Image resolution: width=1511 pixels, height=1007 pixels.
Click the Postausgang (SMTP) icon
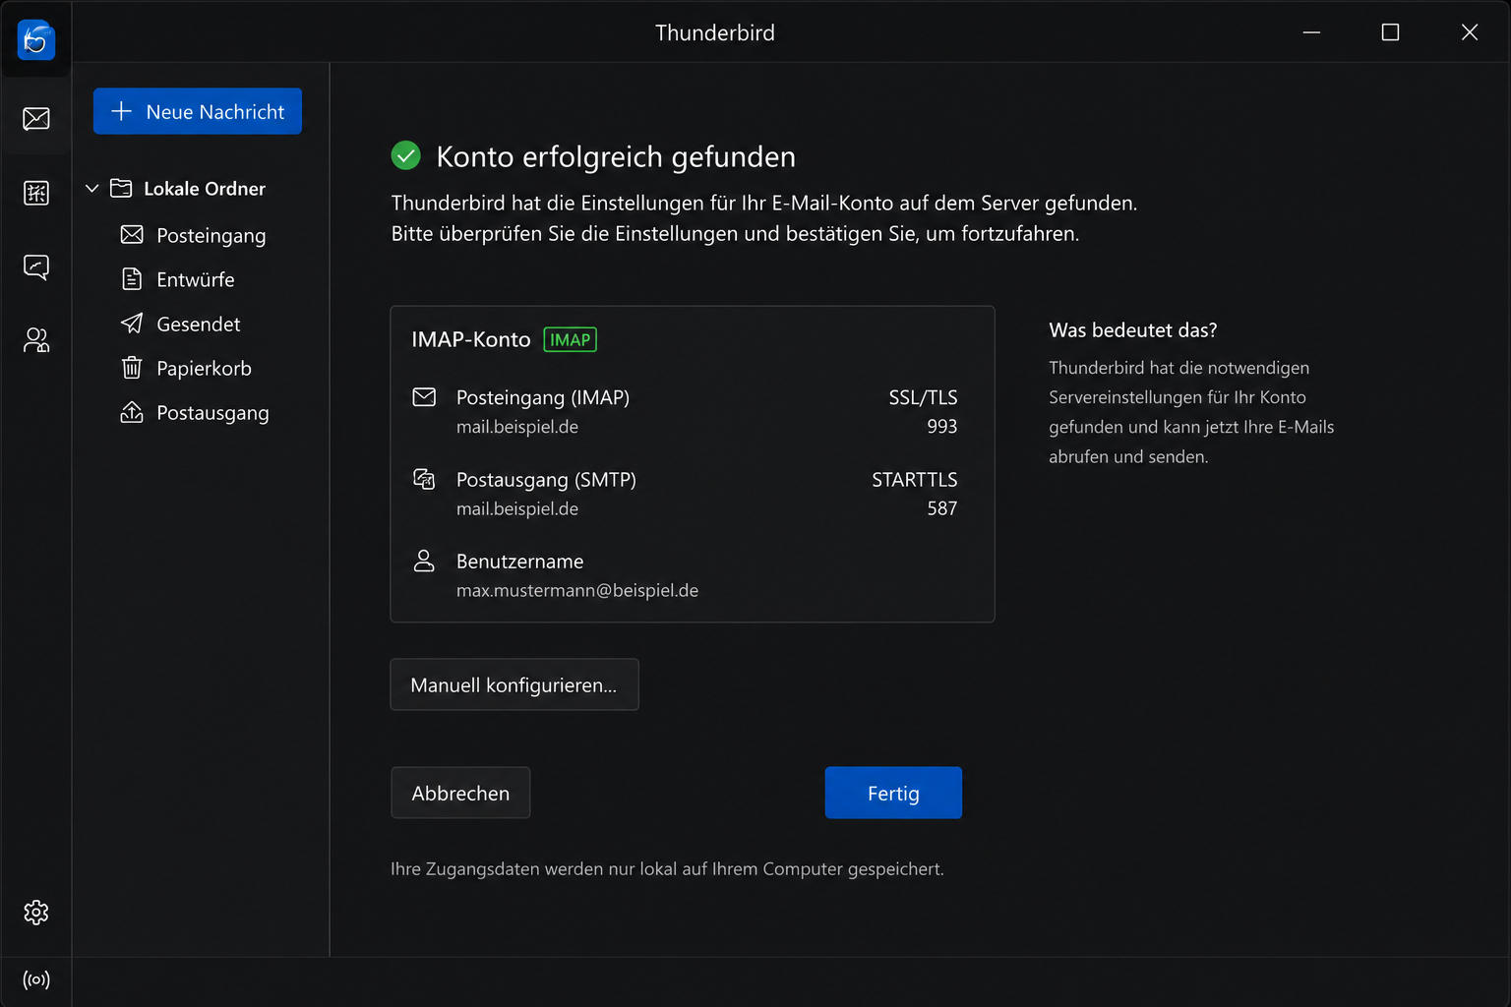pyautogui.click(x=424, y=479)
